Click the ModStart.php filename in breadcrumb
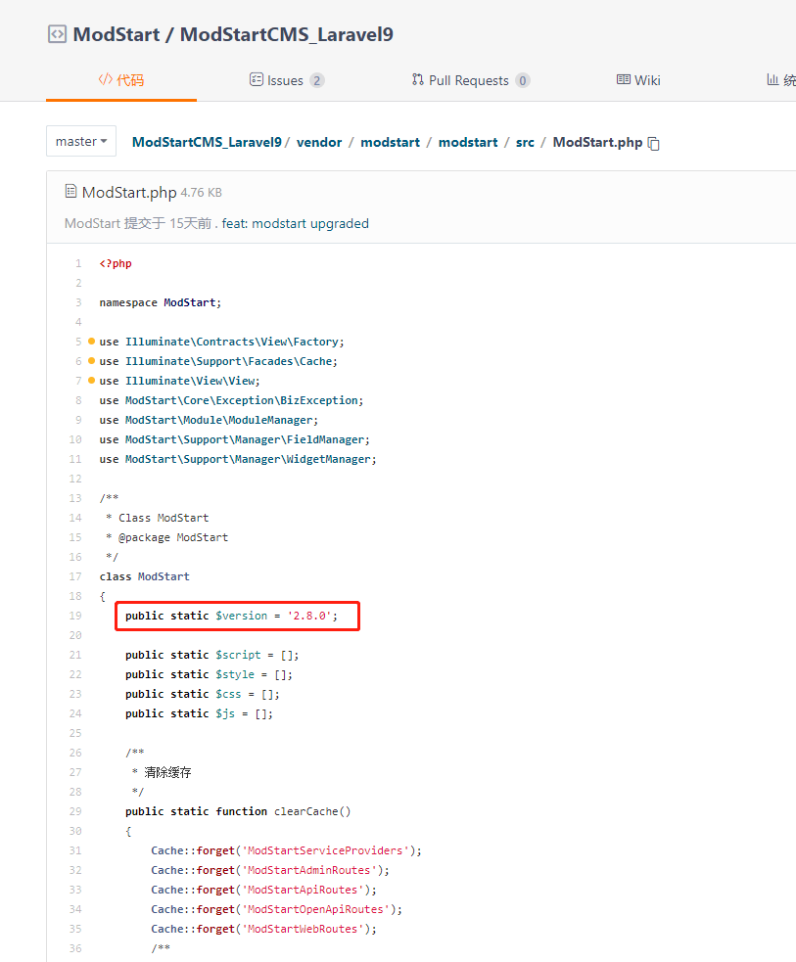This screenshot has height=962, width=796. point(597,142)
